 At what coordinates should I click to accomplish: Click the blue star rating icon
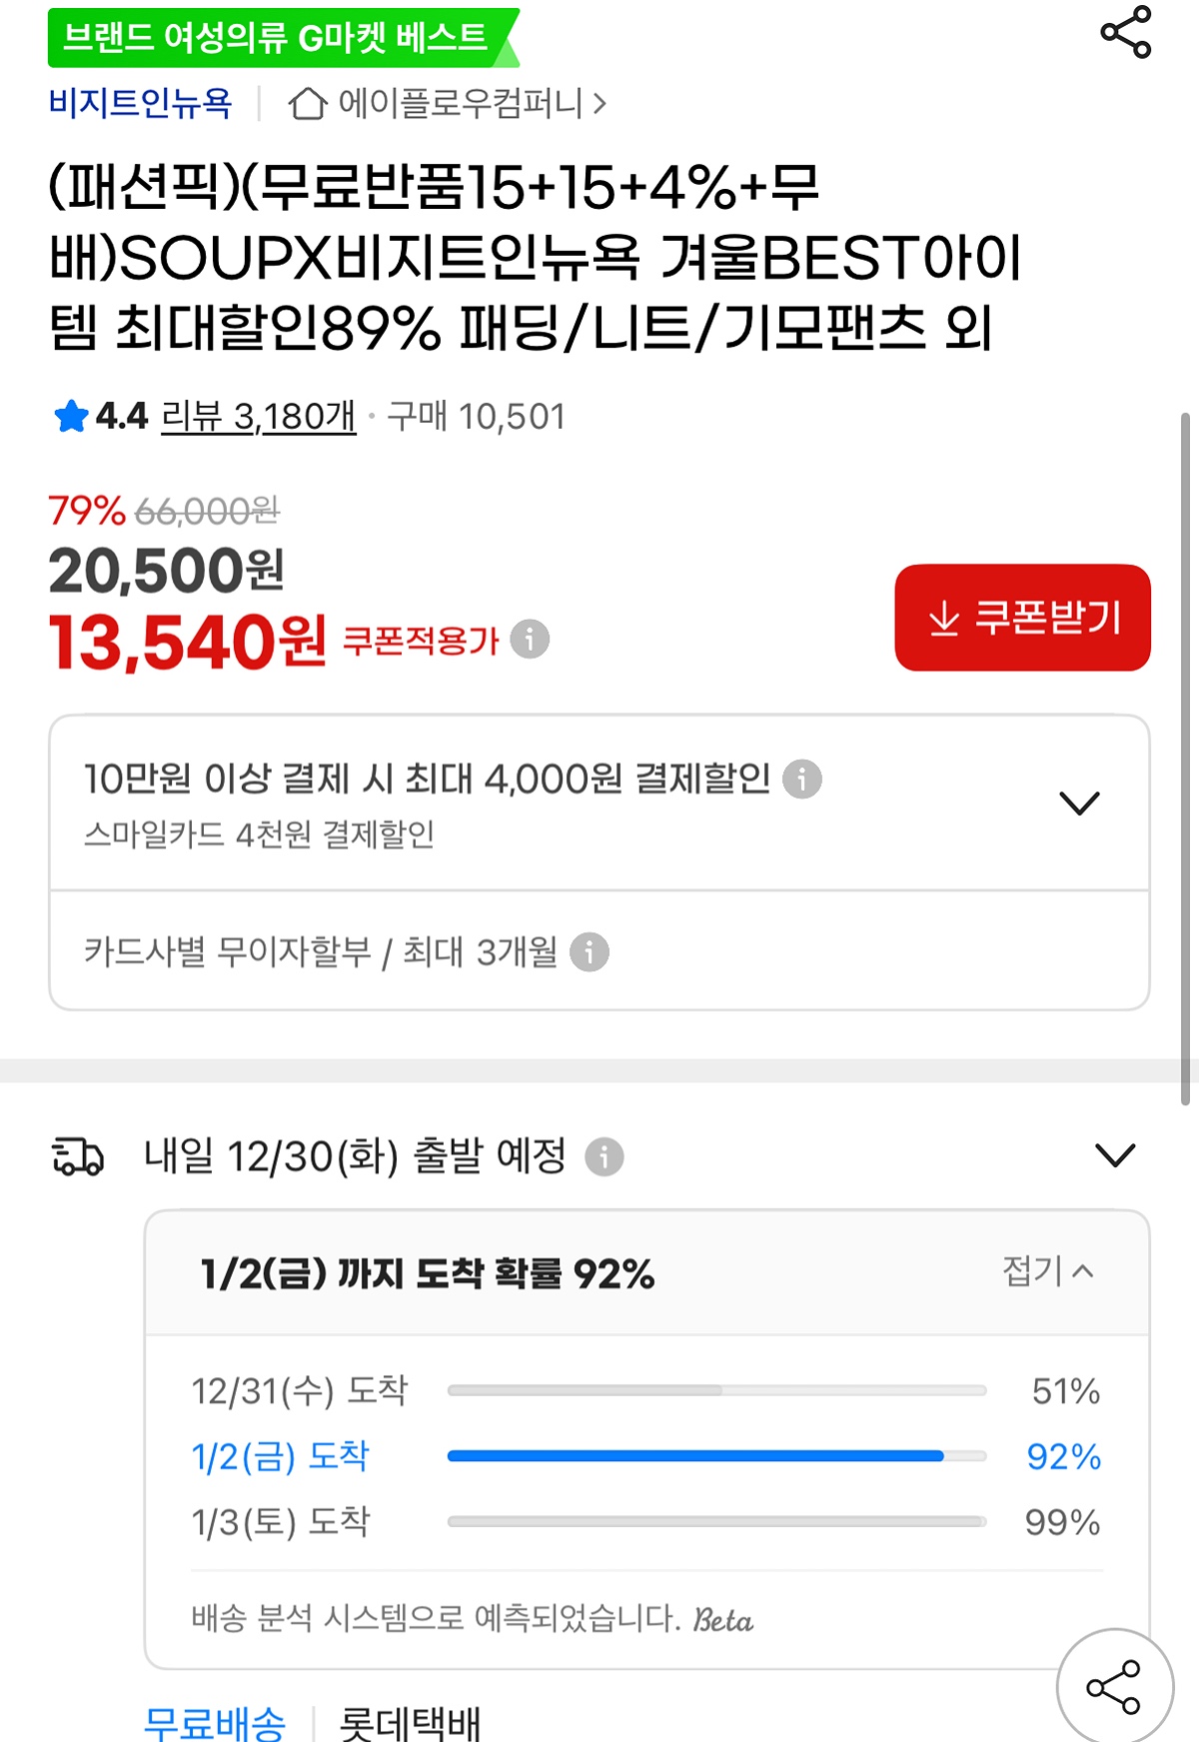click(71, 417)
